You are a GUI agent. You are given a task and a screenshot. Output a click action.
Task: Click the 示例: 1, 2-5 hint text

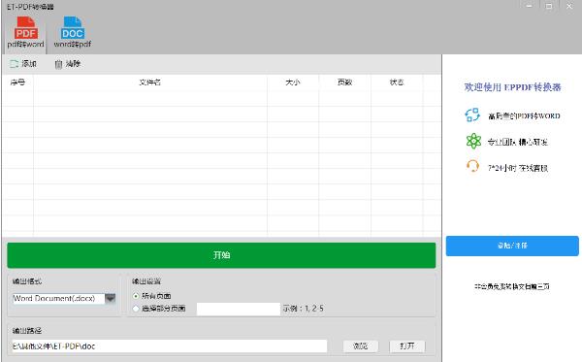[303, 309]
